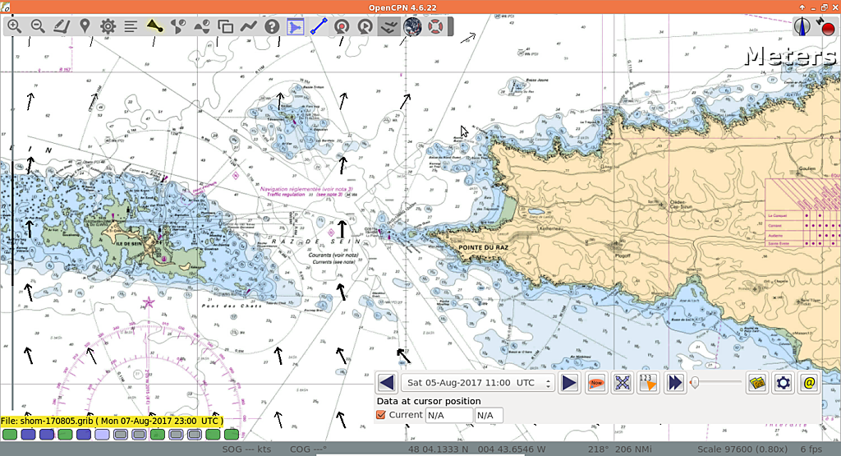
Task: Select the leftmost green chart bar button
Action: (10, 434)
